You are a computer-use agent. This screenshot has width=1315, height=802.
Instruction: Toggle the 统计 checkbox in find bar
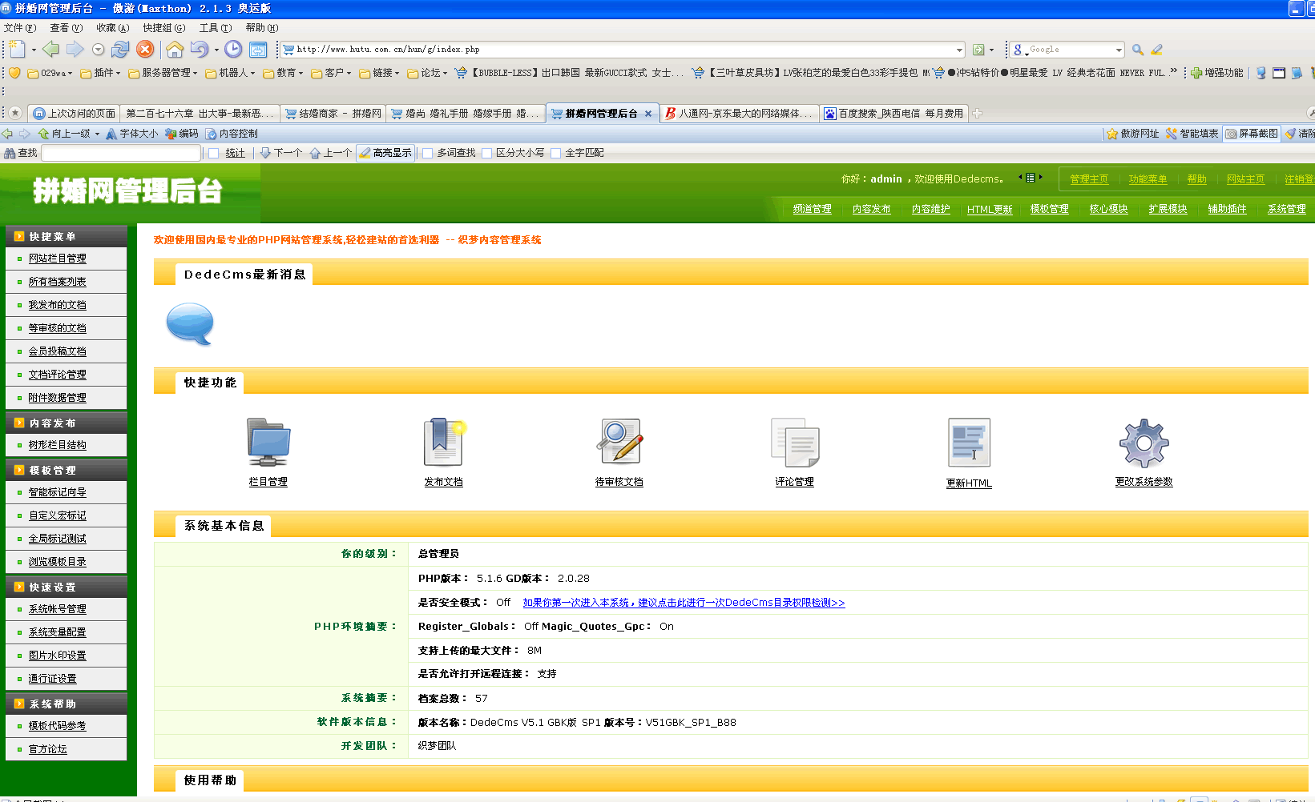214,153
